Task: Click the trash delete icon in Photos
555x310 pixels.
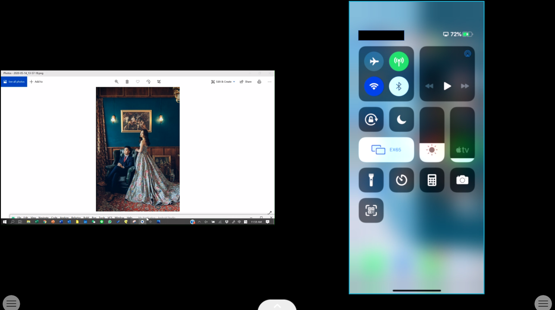Action: pos(127,82)
